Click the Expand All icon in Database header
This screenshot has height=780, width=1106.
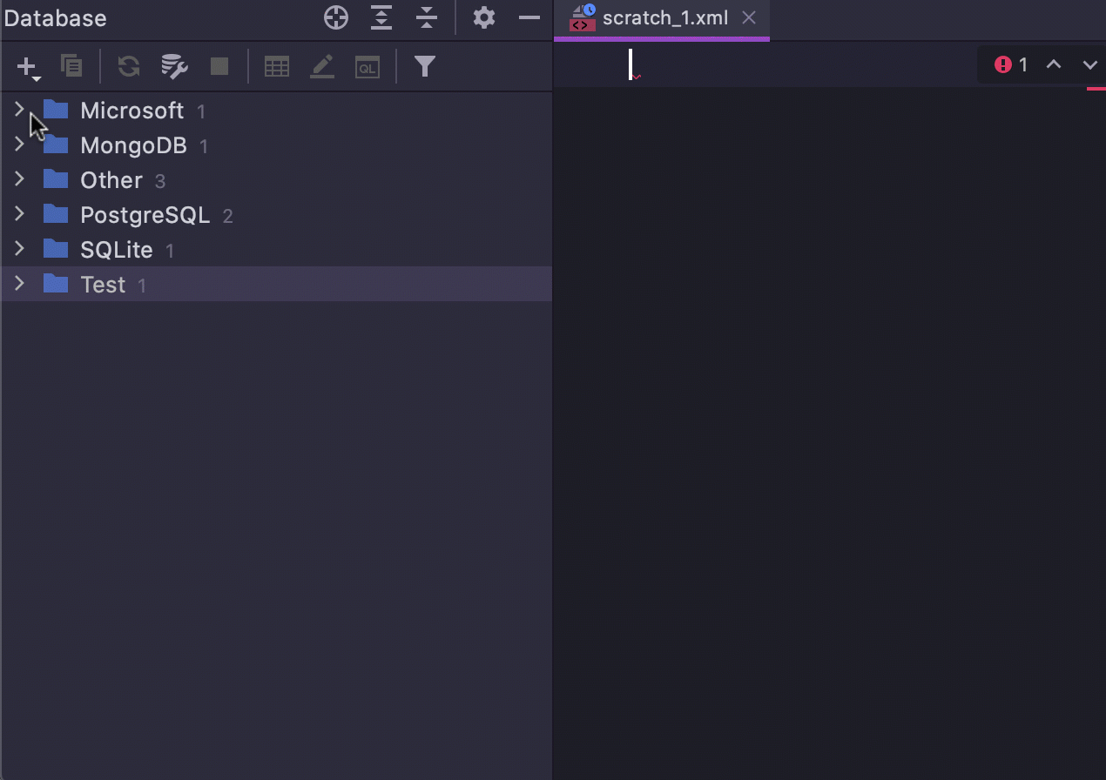pos(381,17)
